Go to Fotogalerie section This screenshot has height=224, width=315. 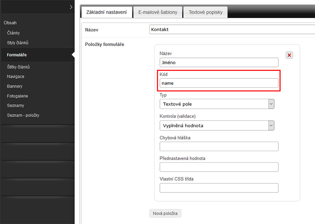(17, 96)
